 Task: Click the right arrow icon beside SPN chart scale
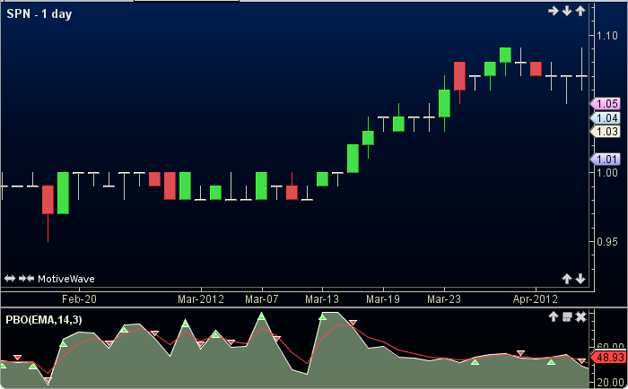[554, 11]
